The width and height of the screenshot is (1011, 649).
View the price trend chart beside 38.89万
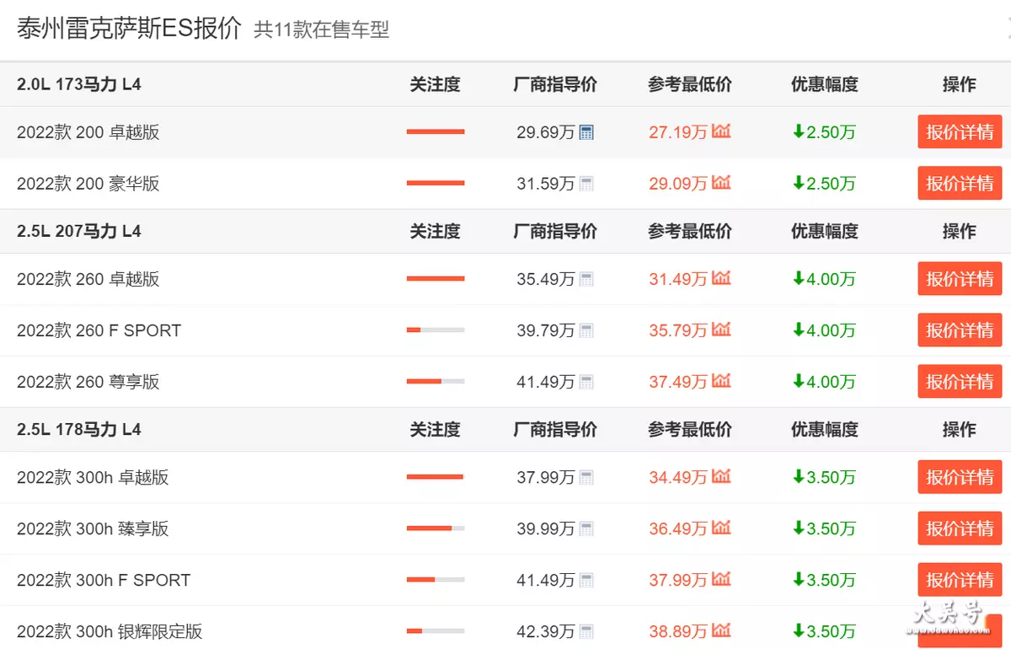(x=721, y=630)
